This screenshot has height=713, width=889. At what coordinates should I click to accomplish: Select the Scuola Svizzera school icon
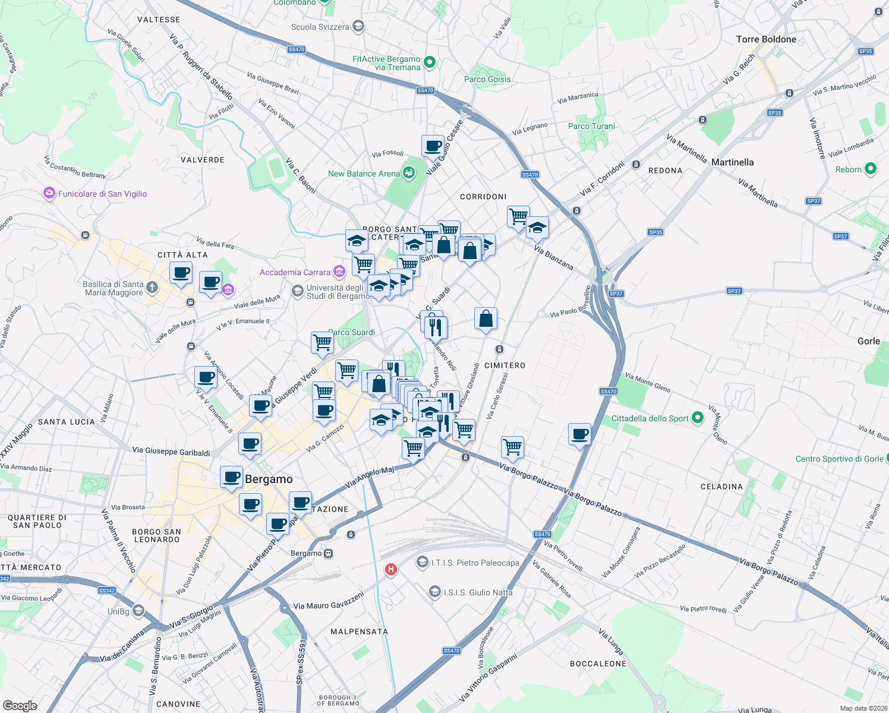pos(358,26)
